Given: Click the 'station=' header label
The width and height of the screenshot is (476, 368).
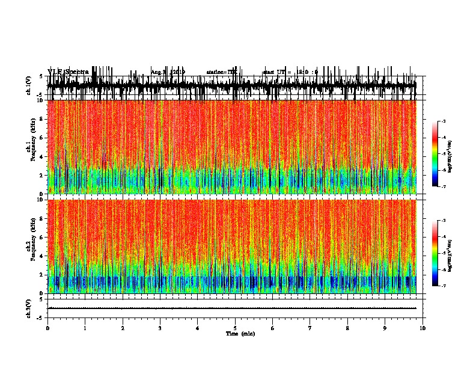Looking at the screenshot, I should [217, 72].
